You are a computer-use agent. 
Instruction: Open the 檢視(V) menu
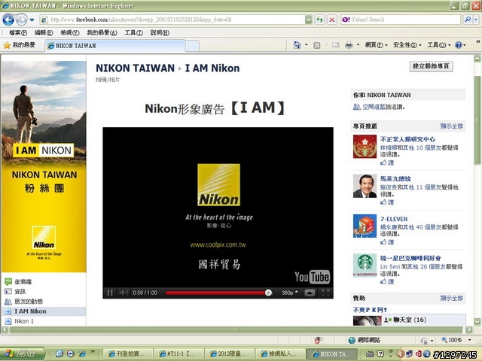(x=70, y=32)
